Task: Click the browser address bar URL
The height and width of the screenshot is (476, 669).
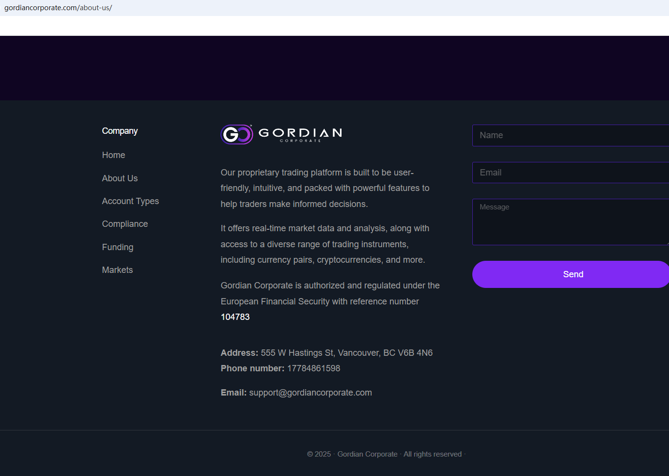Action: [58, 8]
